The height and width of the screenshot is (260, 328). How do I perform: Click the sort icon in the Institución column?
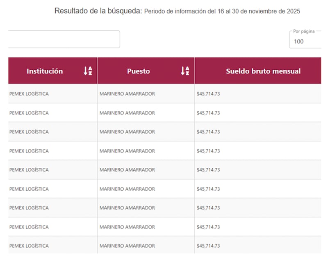coord(88,71)
